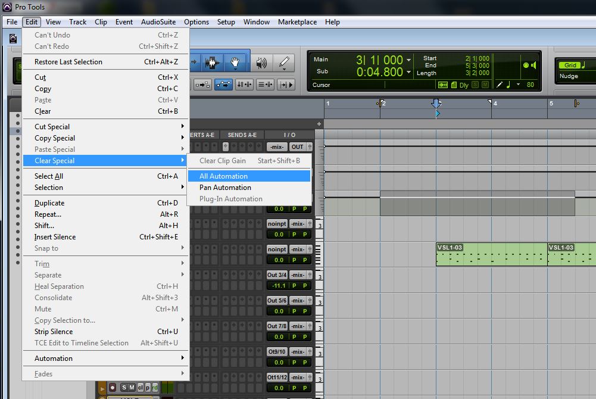Mute the bottom track with M button
The width and height of the screenshot is (596, 399).
pyautogui.click(x=132, y=387)
